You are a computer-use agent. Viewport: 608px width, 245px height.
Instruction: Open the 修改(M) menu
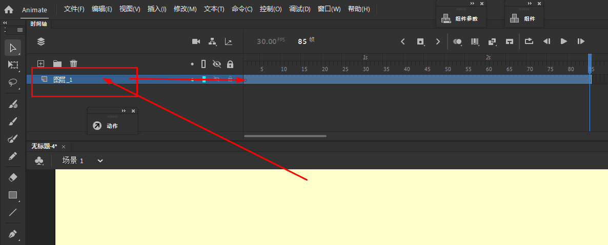coord(186,9)
